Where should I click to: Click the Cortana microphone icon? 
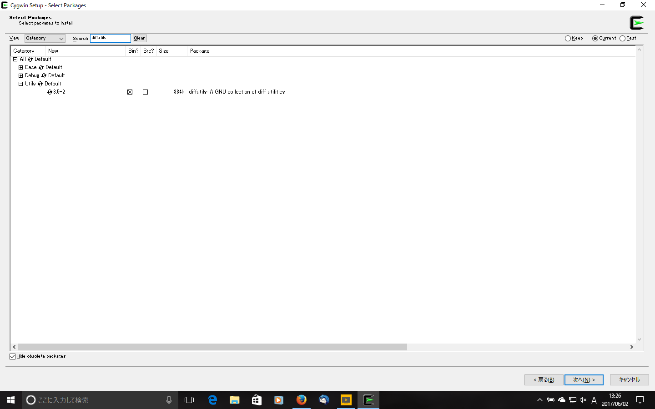coord(169,400)
